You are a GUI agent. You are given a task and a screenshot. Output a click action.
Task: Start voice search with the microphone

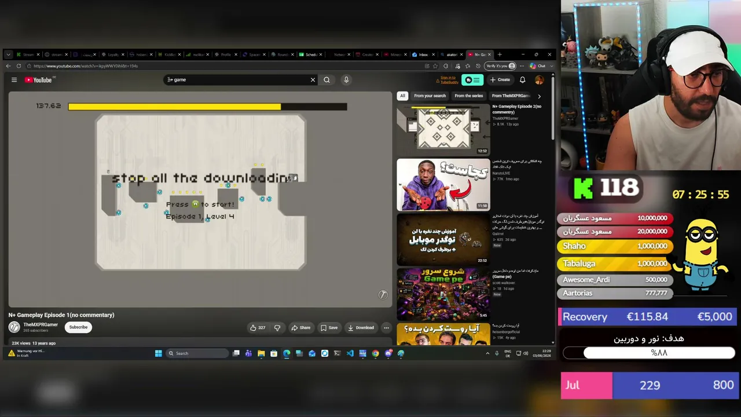point(346,80)
